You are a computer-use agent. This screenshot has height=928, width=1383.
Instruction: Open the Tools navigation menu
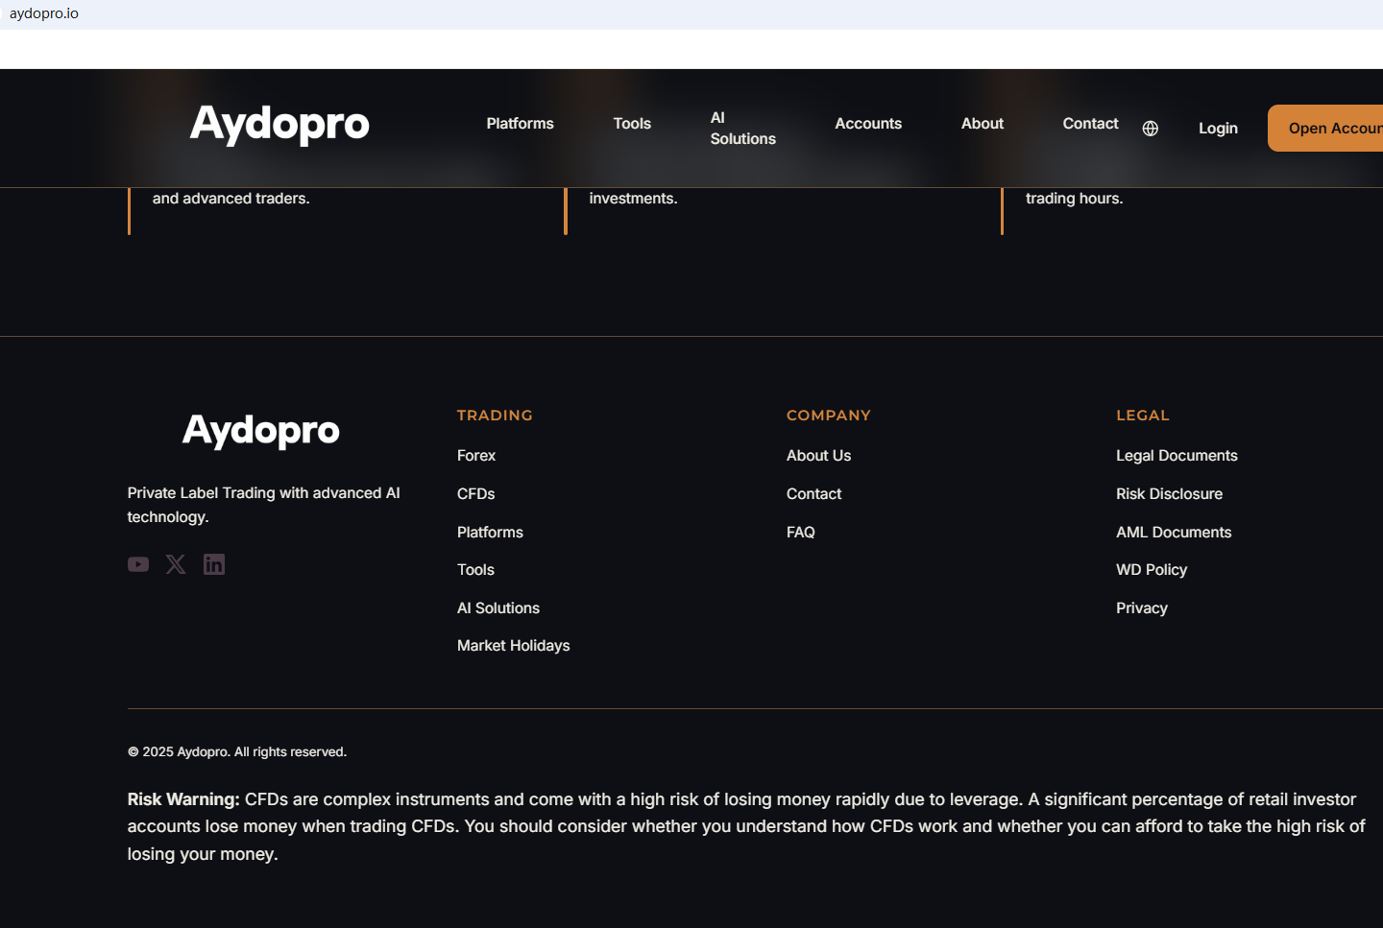tap(632, 124)
